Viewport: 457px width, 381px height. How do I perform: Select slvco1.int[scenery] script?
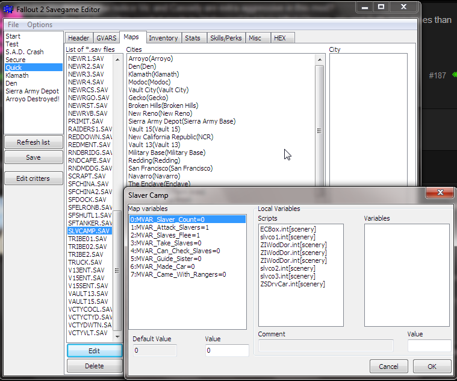[301, 237]
